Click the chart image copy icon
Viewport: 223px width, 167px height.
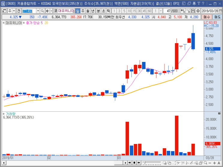pos(201,163)
